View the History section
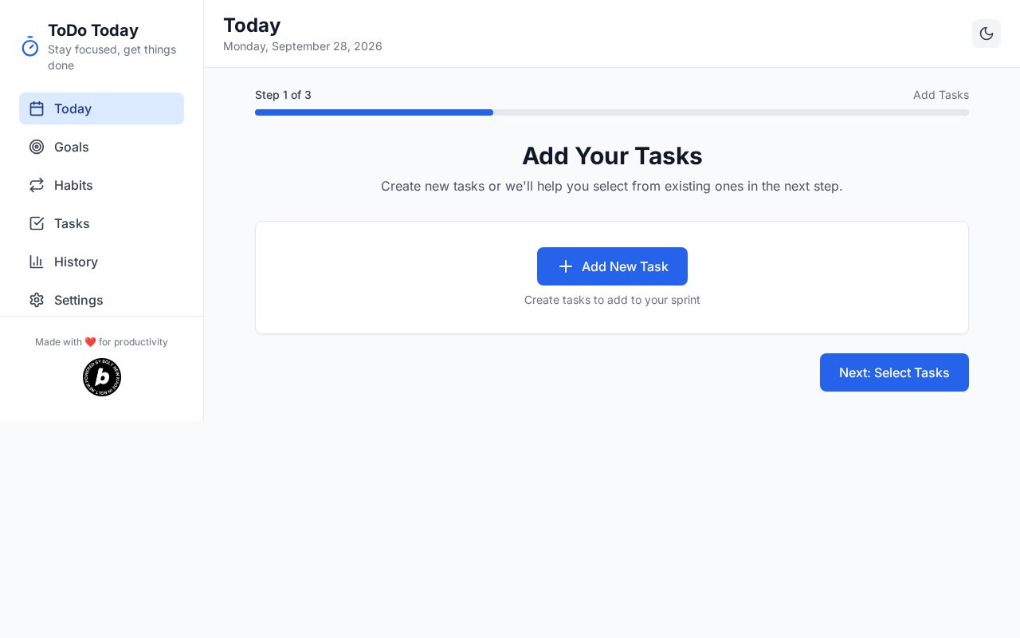Screen dimensions: 1020x638 101,262
